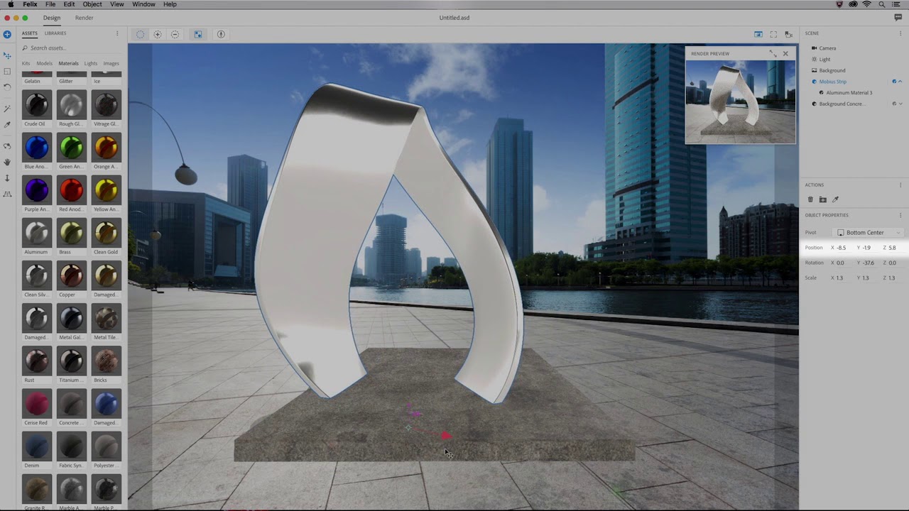Expand the Background Concrete item

[x=900, y=104]
